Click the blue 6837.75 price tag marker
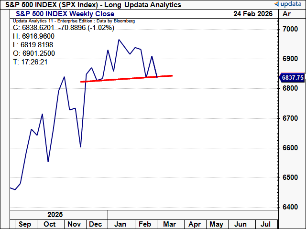Screen dimensions: 306x229 click(x=292, y=77)
